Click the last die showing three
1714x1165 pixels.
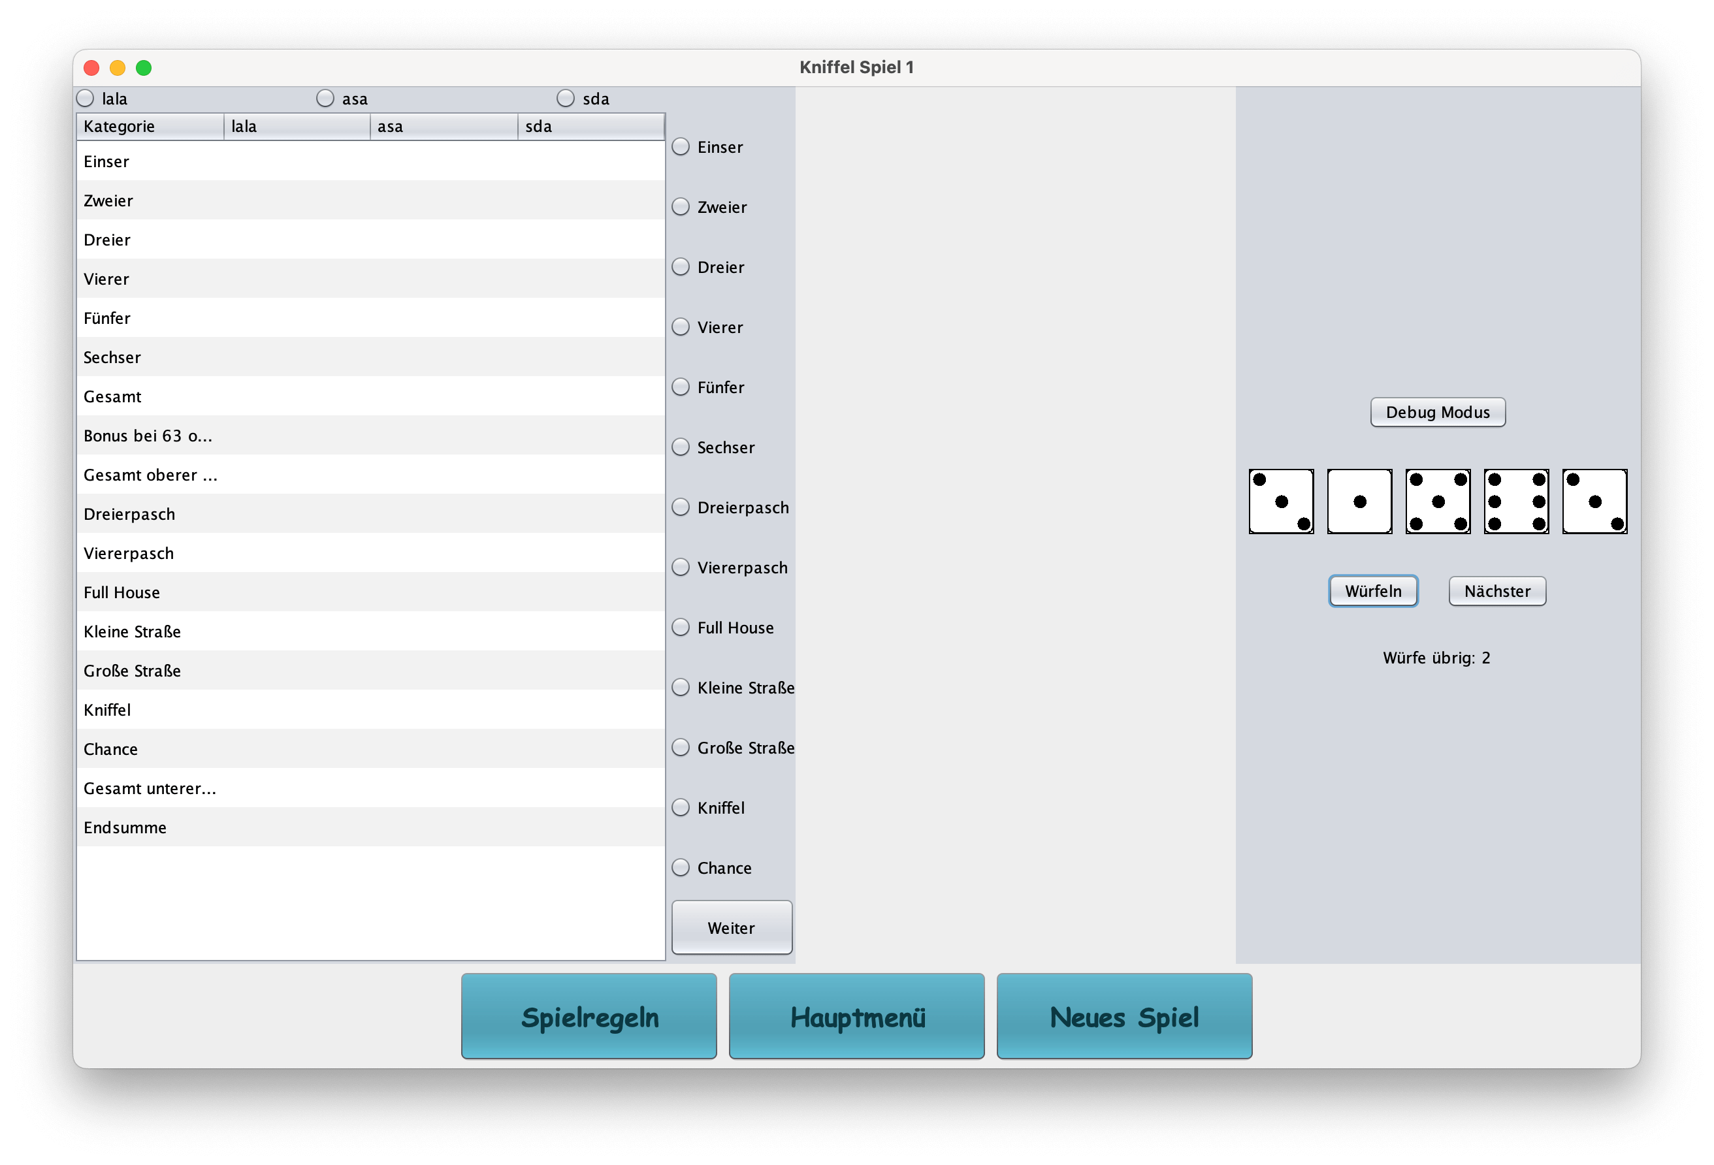[1594, 502]
